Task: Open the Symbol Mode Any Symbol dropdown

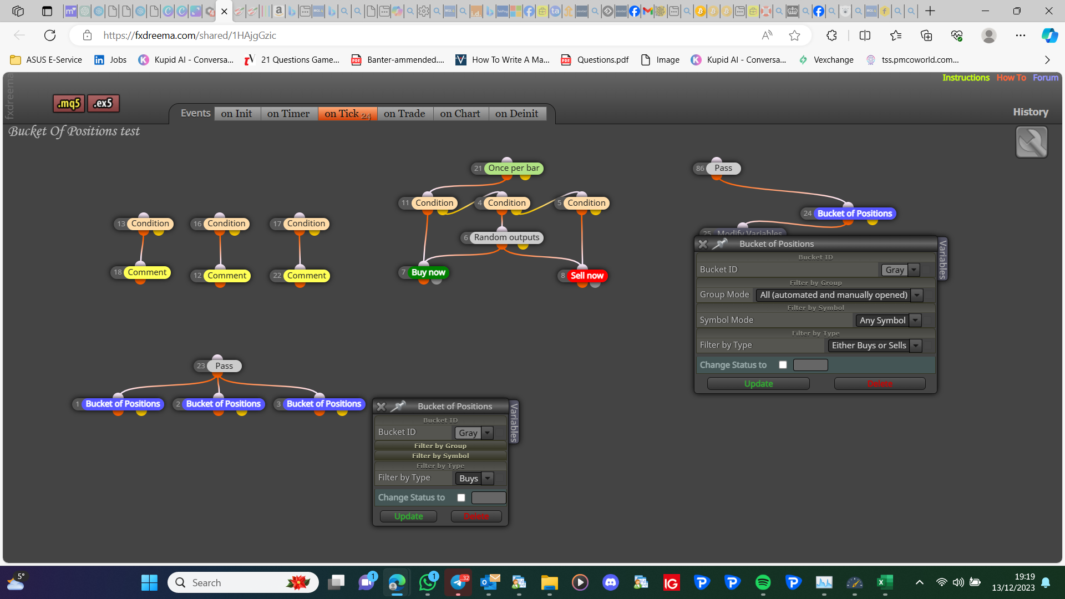Action: [x=888, y=320]
